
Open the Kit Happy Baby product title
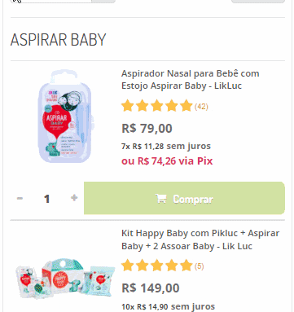200,239
